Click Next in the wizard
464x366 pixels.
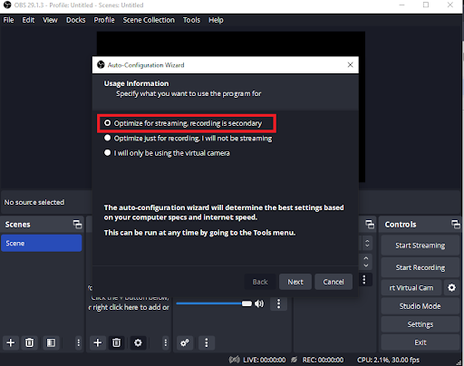click(295, 282)
